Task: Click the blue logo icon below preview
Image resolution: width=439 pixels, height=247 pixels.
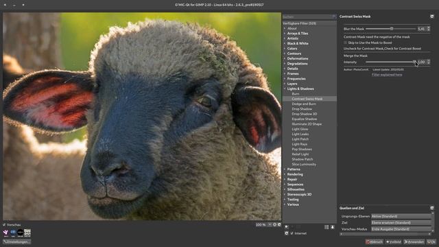Action: click(x=13, y=233)
